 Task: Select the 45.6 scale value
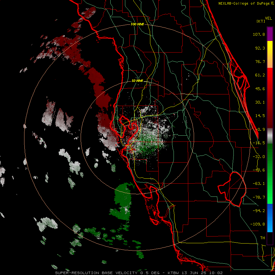point(260,89)
